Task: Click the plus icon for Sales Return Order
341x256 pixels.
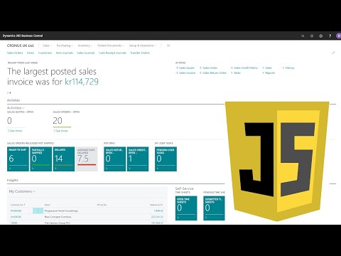Action: tap(200, 73)
